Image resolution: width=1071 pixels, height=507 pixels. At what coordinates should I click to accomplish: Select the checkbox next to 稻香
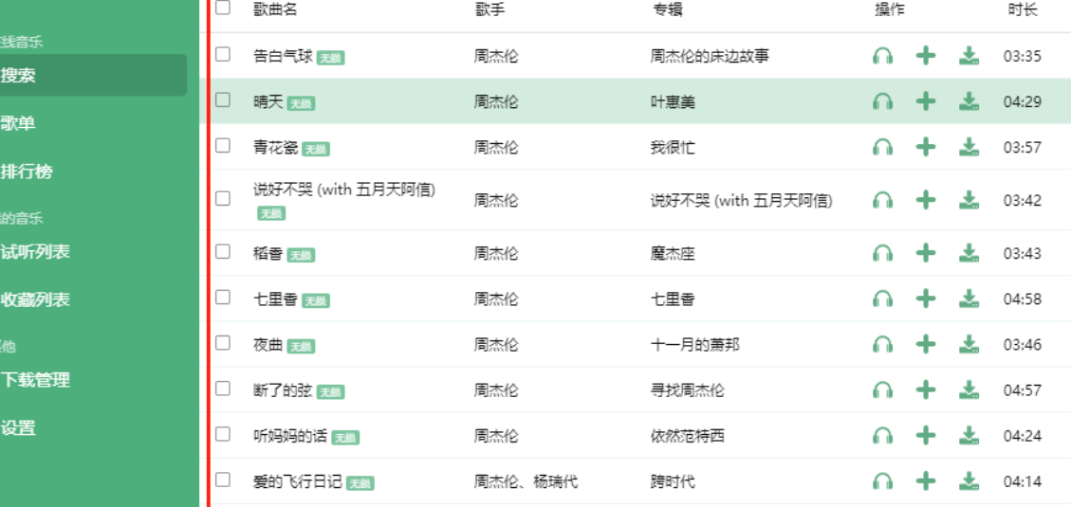223,252
